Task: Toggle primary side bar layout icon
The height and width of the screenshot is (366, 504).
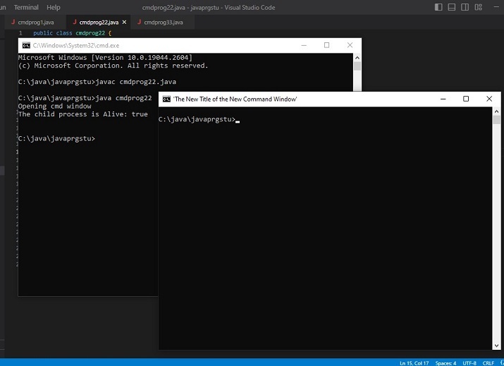Action: click(438, 7)
